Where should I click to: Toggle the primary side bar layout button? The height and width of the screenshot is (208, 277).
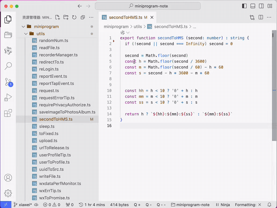coord(244,6)
